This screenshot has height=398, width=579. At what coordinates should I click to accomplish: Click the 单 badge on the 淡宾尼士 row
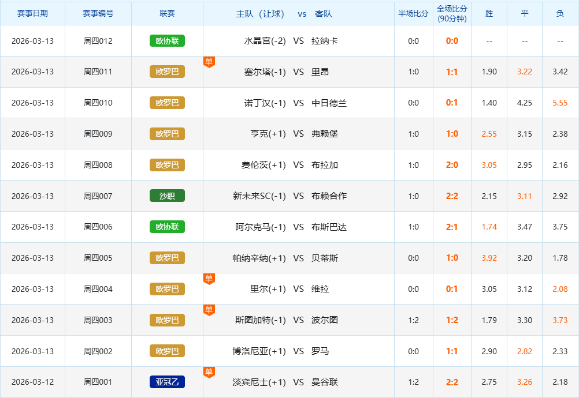[x=209, y=372]
